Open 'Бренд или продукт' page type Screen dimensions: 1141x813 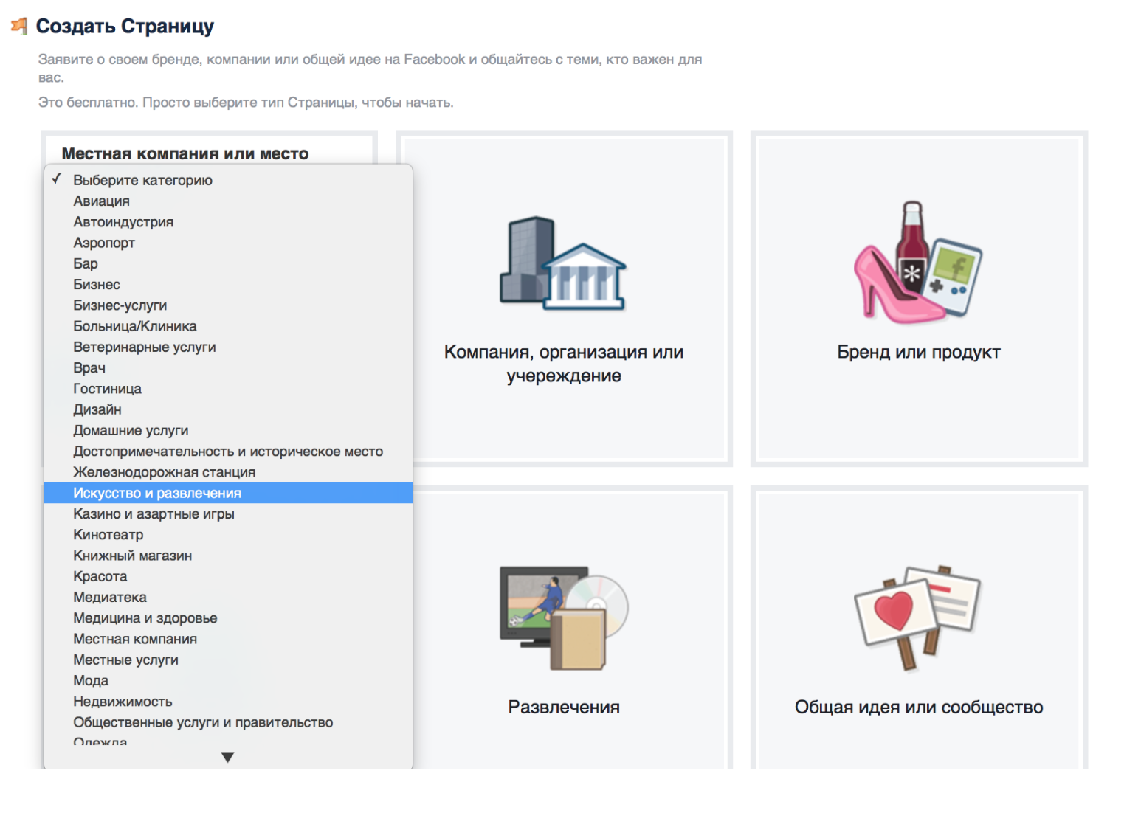pos(918,352)
